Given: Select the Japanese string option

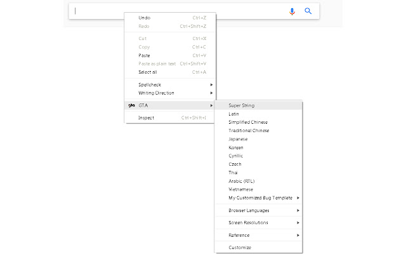Looking at the screenshot, I should pos(239,138).
